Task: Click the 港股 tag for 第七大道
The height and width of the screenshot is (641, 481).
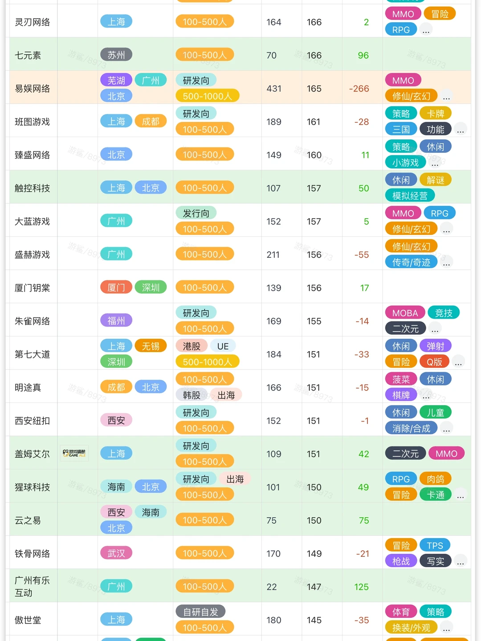Action: tap(192, 346)
